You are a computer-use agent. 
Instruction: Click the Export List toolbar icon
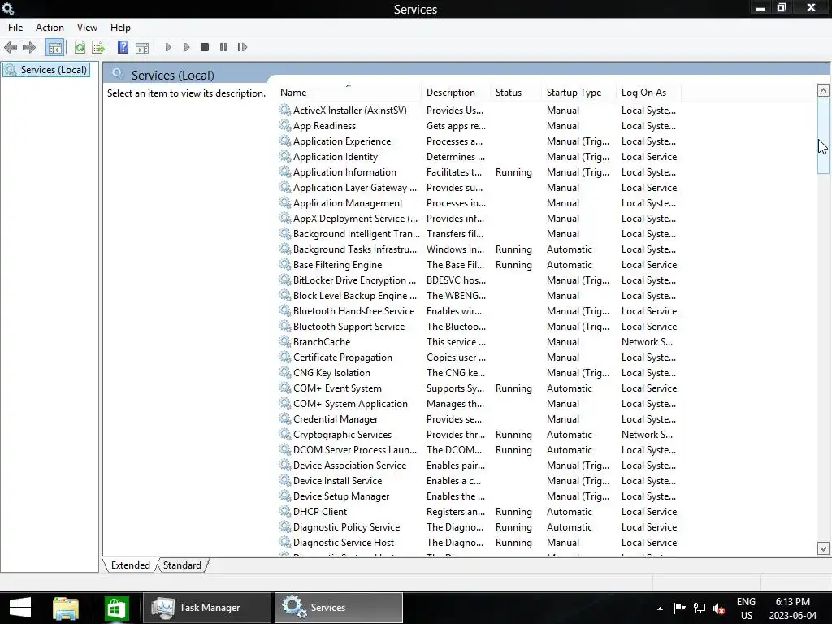(98, 48)
